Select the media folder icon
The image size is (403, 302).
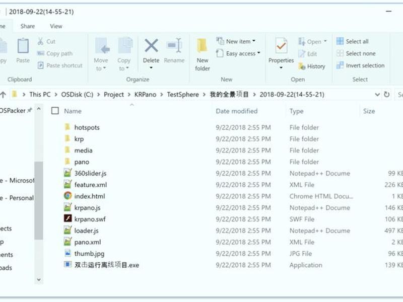click(68, 150)
